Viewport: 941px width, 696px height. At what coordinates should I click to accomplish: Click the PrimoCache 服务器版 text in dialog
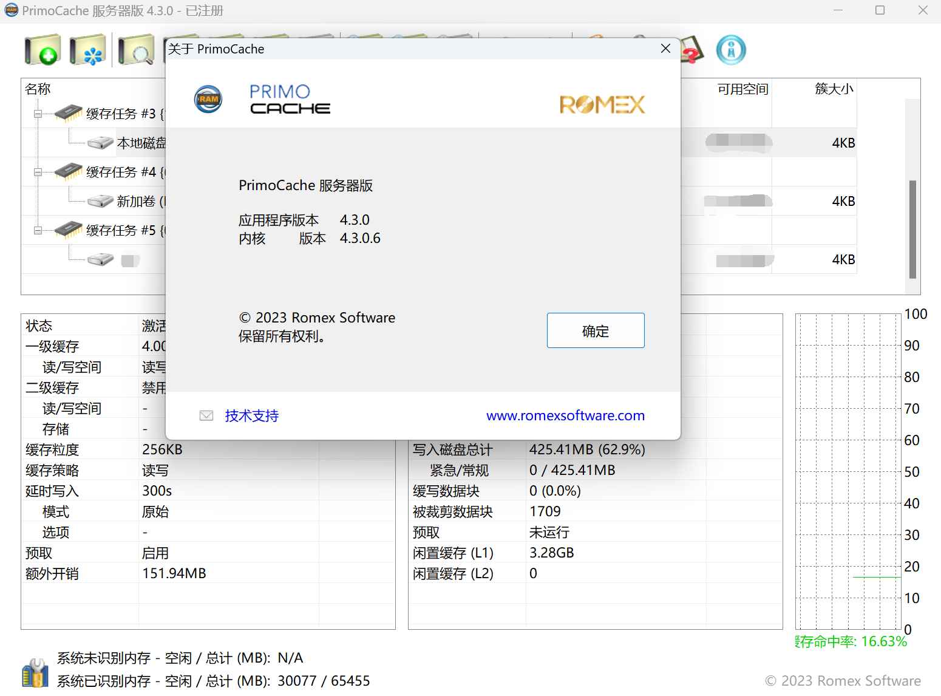pos(305,185)
